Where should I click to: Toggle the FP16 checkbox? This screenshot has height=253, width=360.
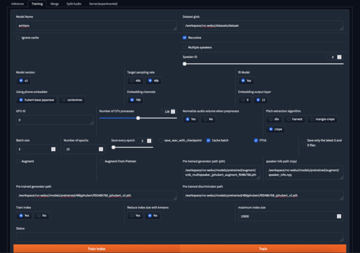pos(256,140)
